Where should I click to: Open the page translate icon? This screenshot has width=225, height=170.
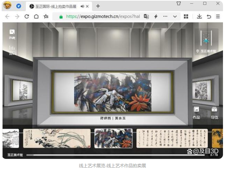point(146,16)
